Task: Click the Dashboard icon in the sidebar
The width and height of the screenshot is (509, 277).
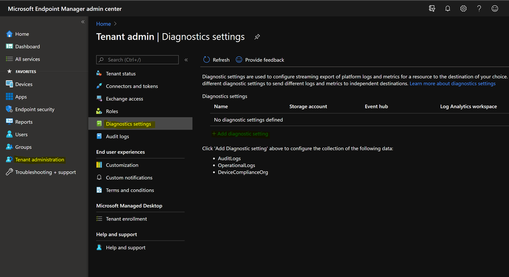Action: point(9,46)
